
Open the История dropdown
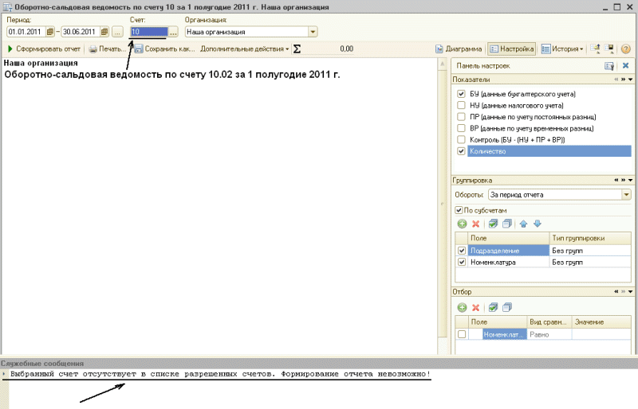point(562,49)
